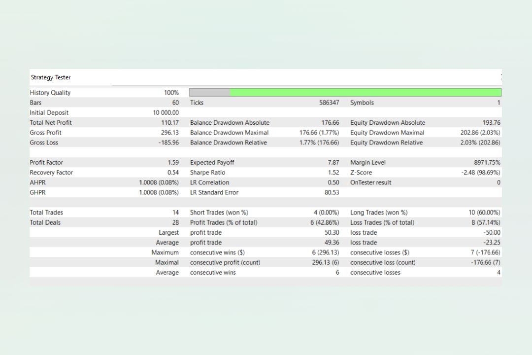Viewport: 532px width, 355px height.
Task: Click the AHPR label
Action: pyautogui.click(x=37, y=182)
